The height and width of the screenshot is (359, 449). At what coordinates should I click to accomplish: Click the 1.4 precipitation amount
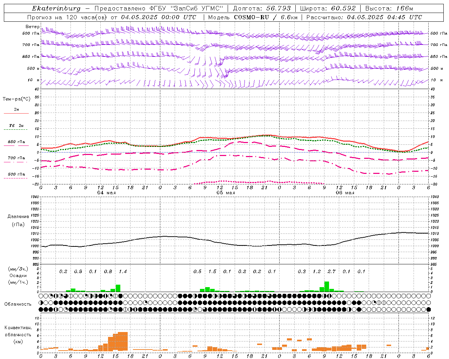click(x=123, y=271)
